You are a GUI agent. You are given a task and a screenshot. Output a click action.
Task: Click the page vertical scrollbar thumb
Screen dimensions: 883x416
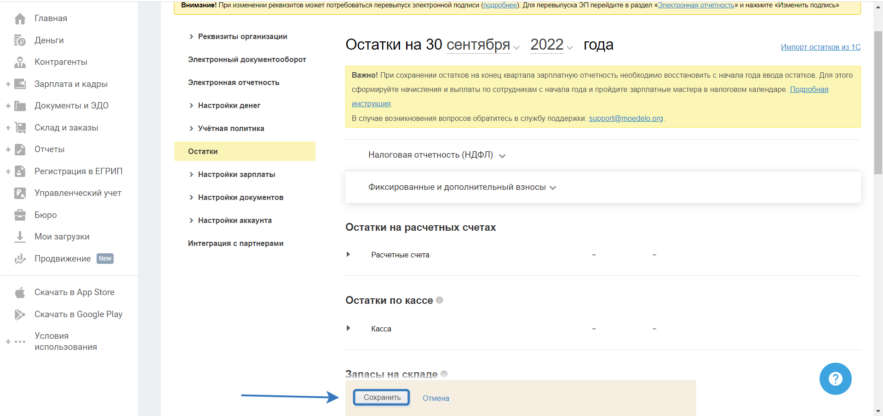[x=878, y=101]
